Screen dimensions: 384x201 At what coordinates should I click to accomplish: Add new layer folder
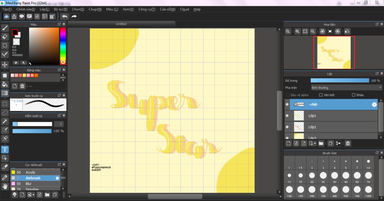[x=321, y=143]
